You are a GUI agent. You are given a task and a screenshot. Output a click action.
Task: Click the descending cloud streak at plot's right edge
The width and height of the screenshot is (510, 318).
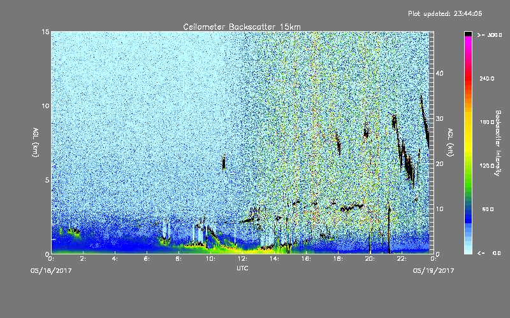tap(425, 121)
